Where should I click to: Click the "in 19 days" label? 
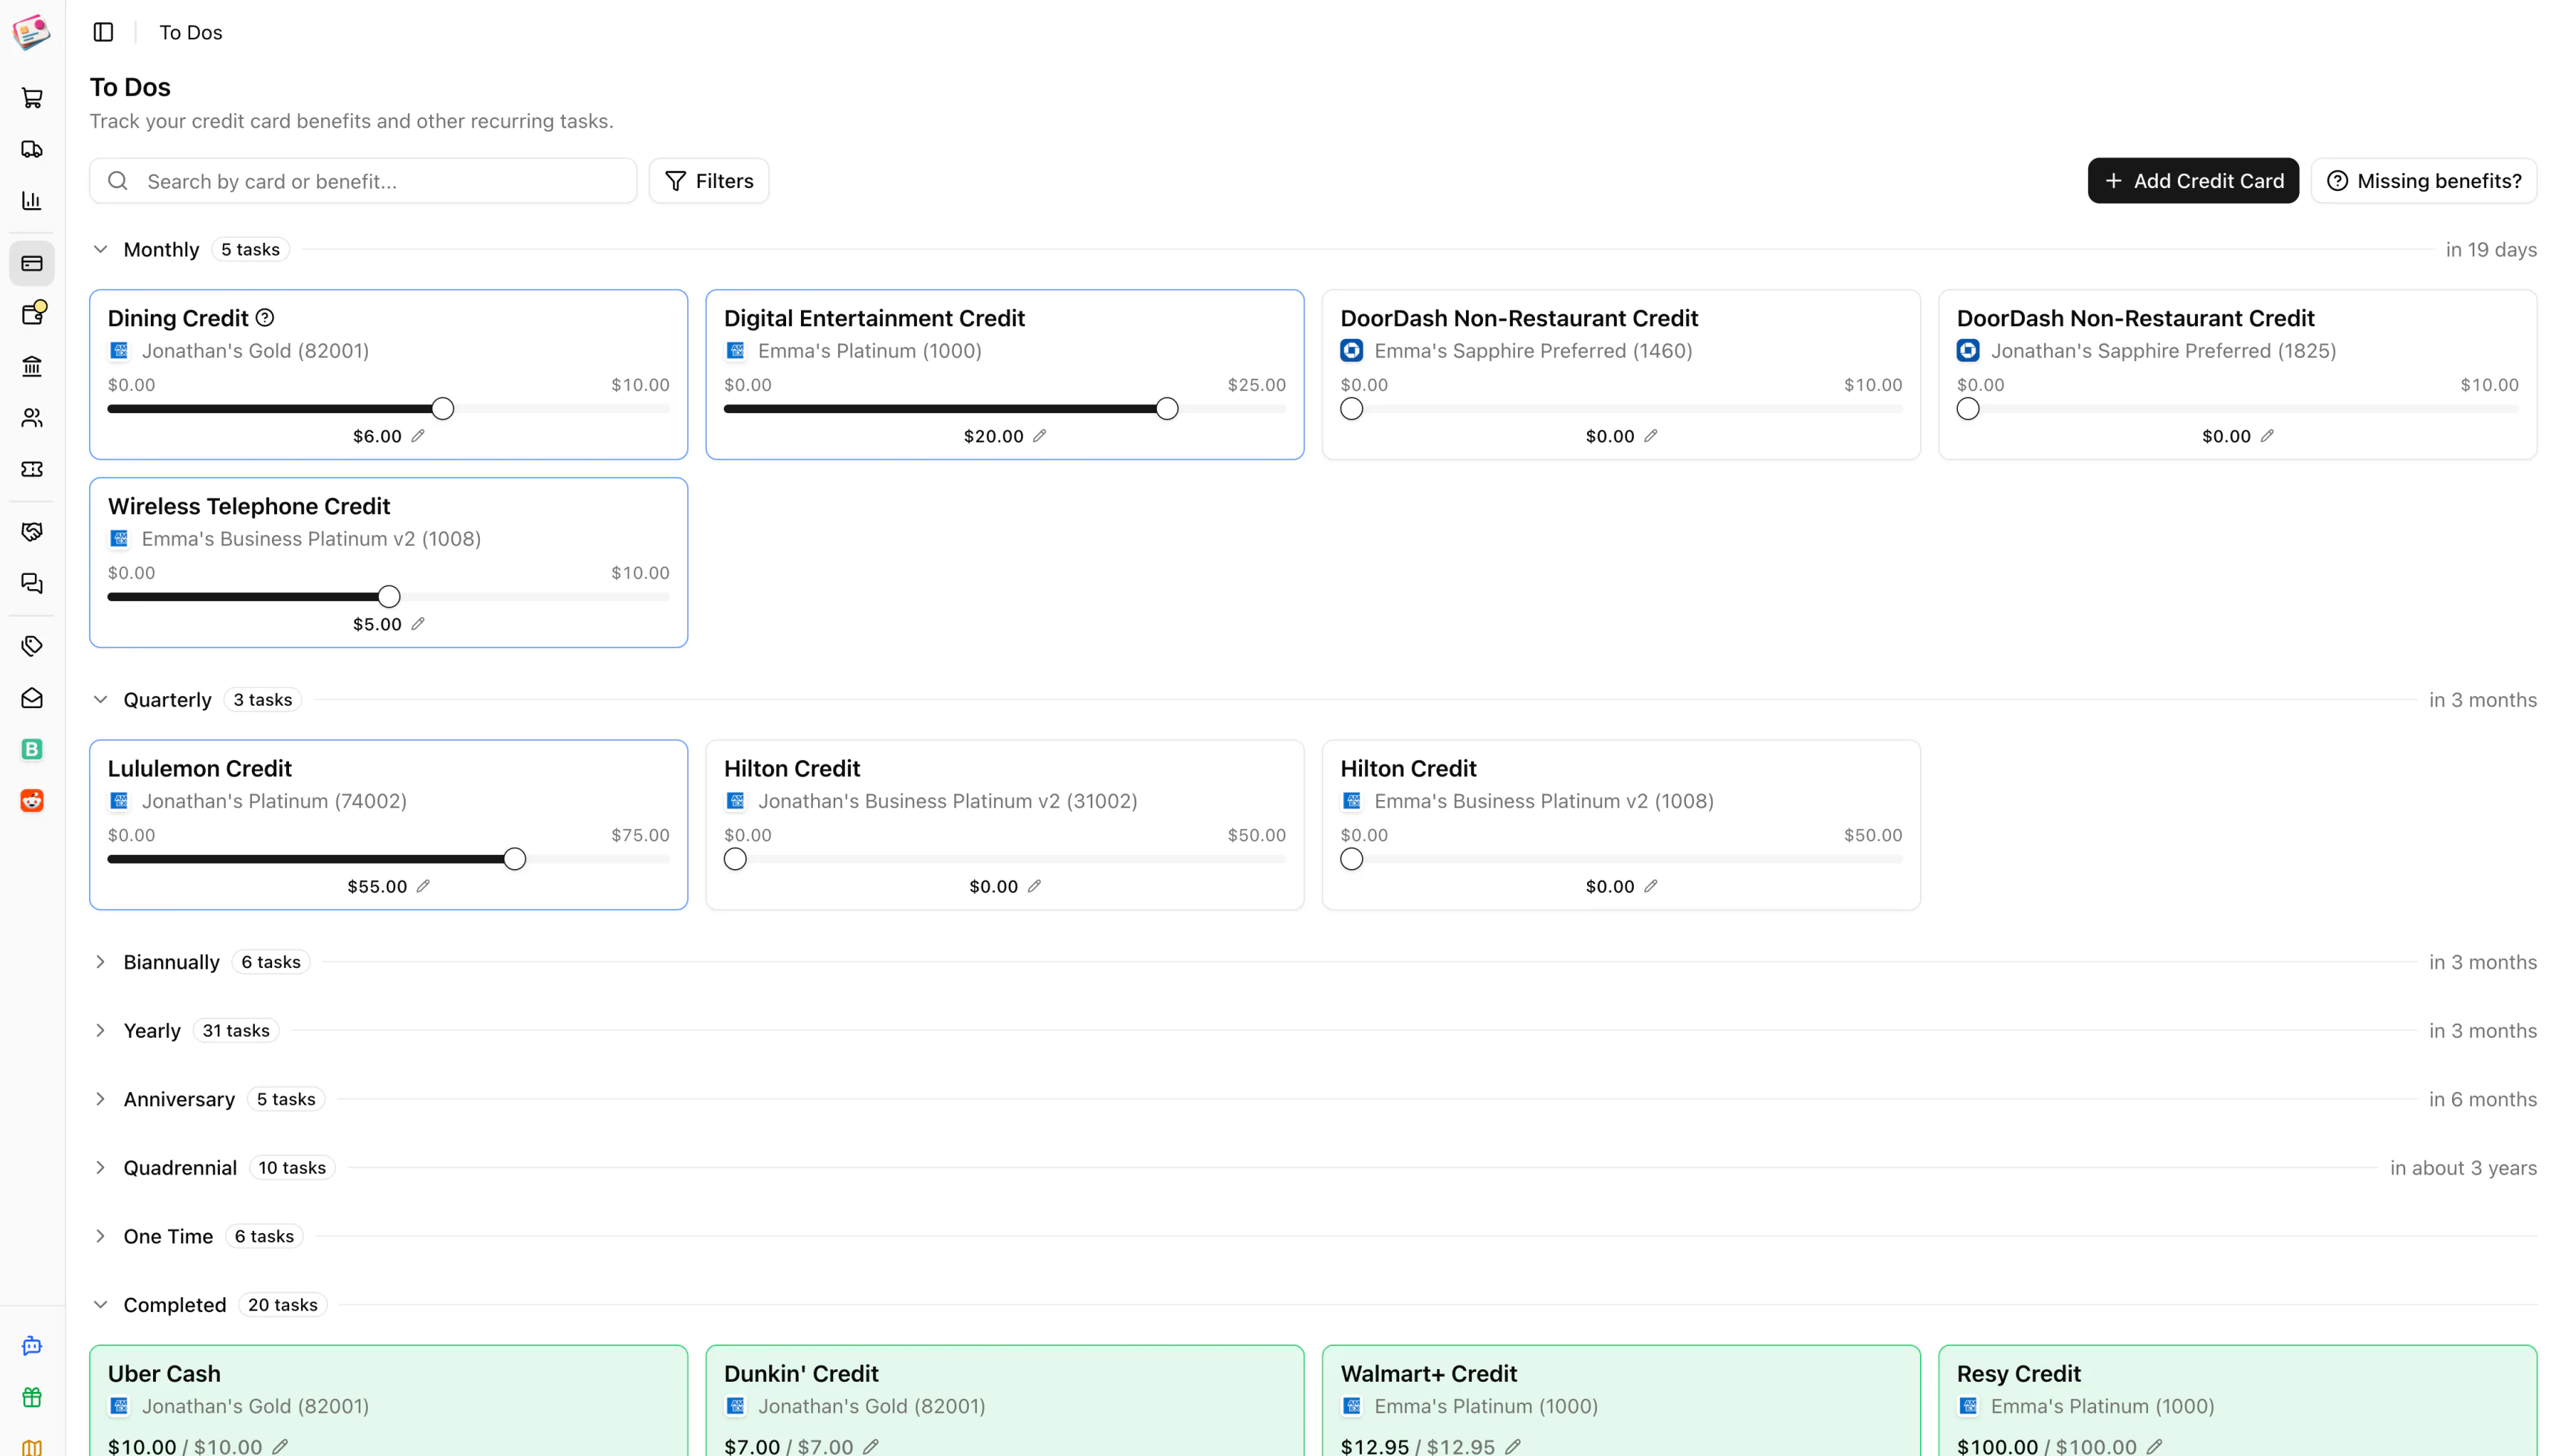[2491, 249]
